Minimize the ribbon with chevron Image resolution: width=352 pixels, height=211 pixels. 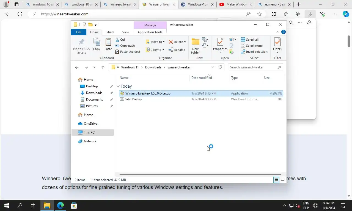277,32
